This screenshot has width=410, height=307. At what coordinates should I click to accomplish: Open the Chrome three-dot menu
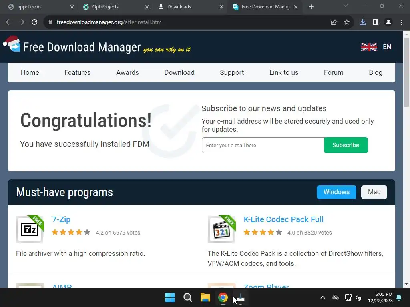pyautogui.click(x=401, y=22)
